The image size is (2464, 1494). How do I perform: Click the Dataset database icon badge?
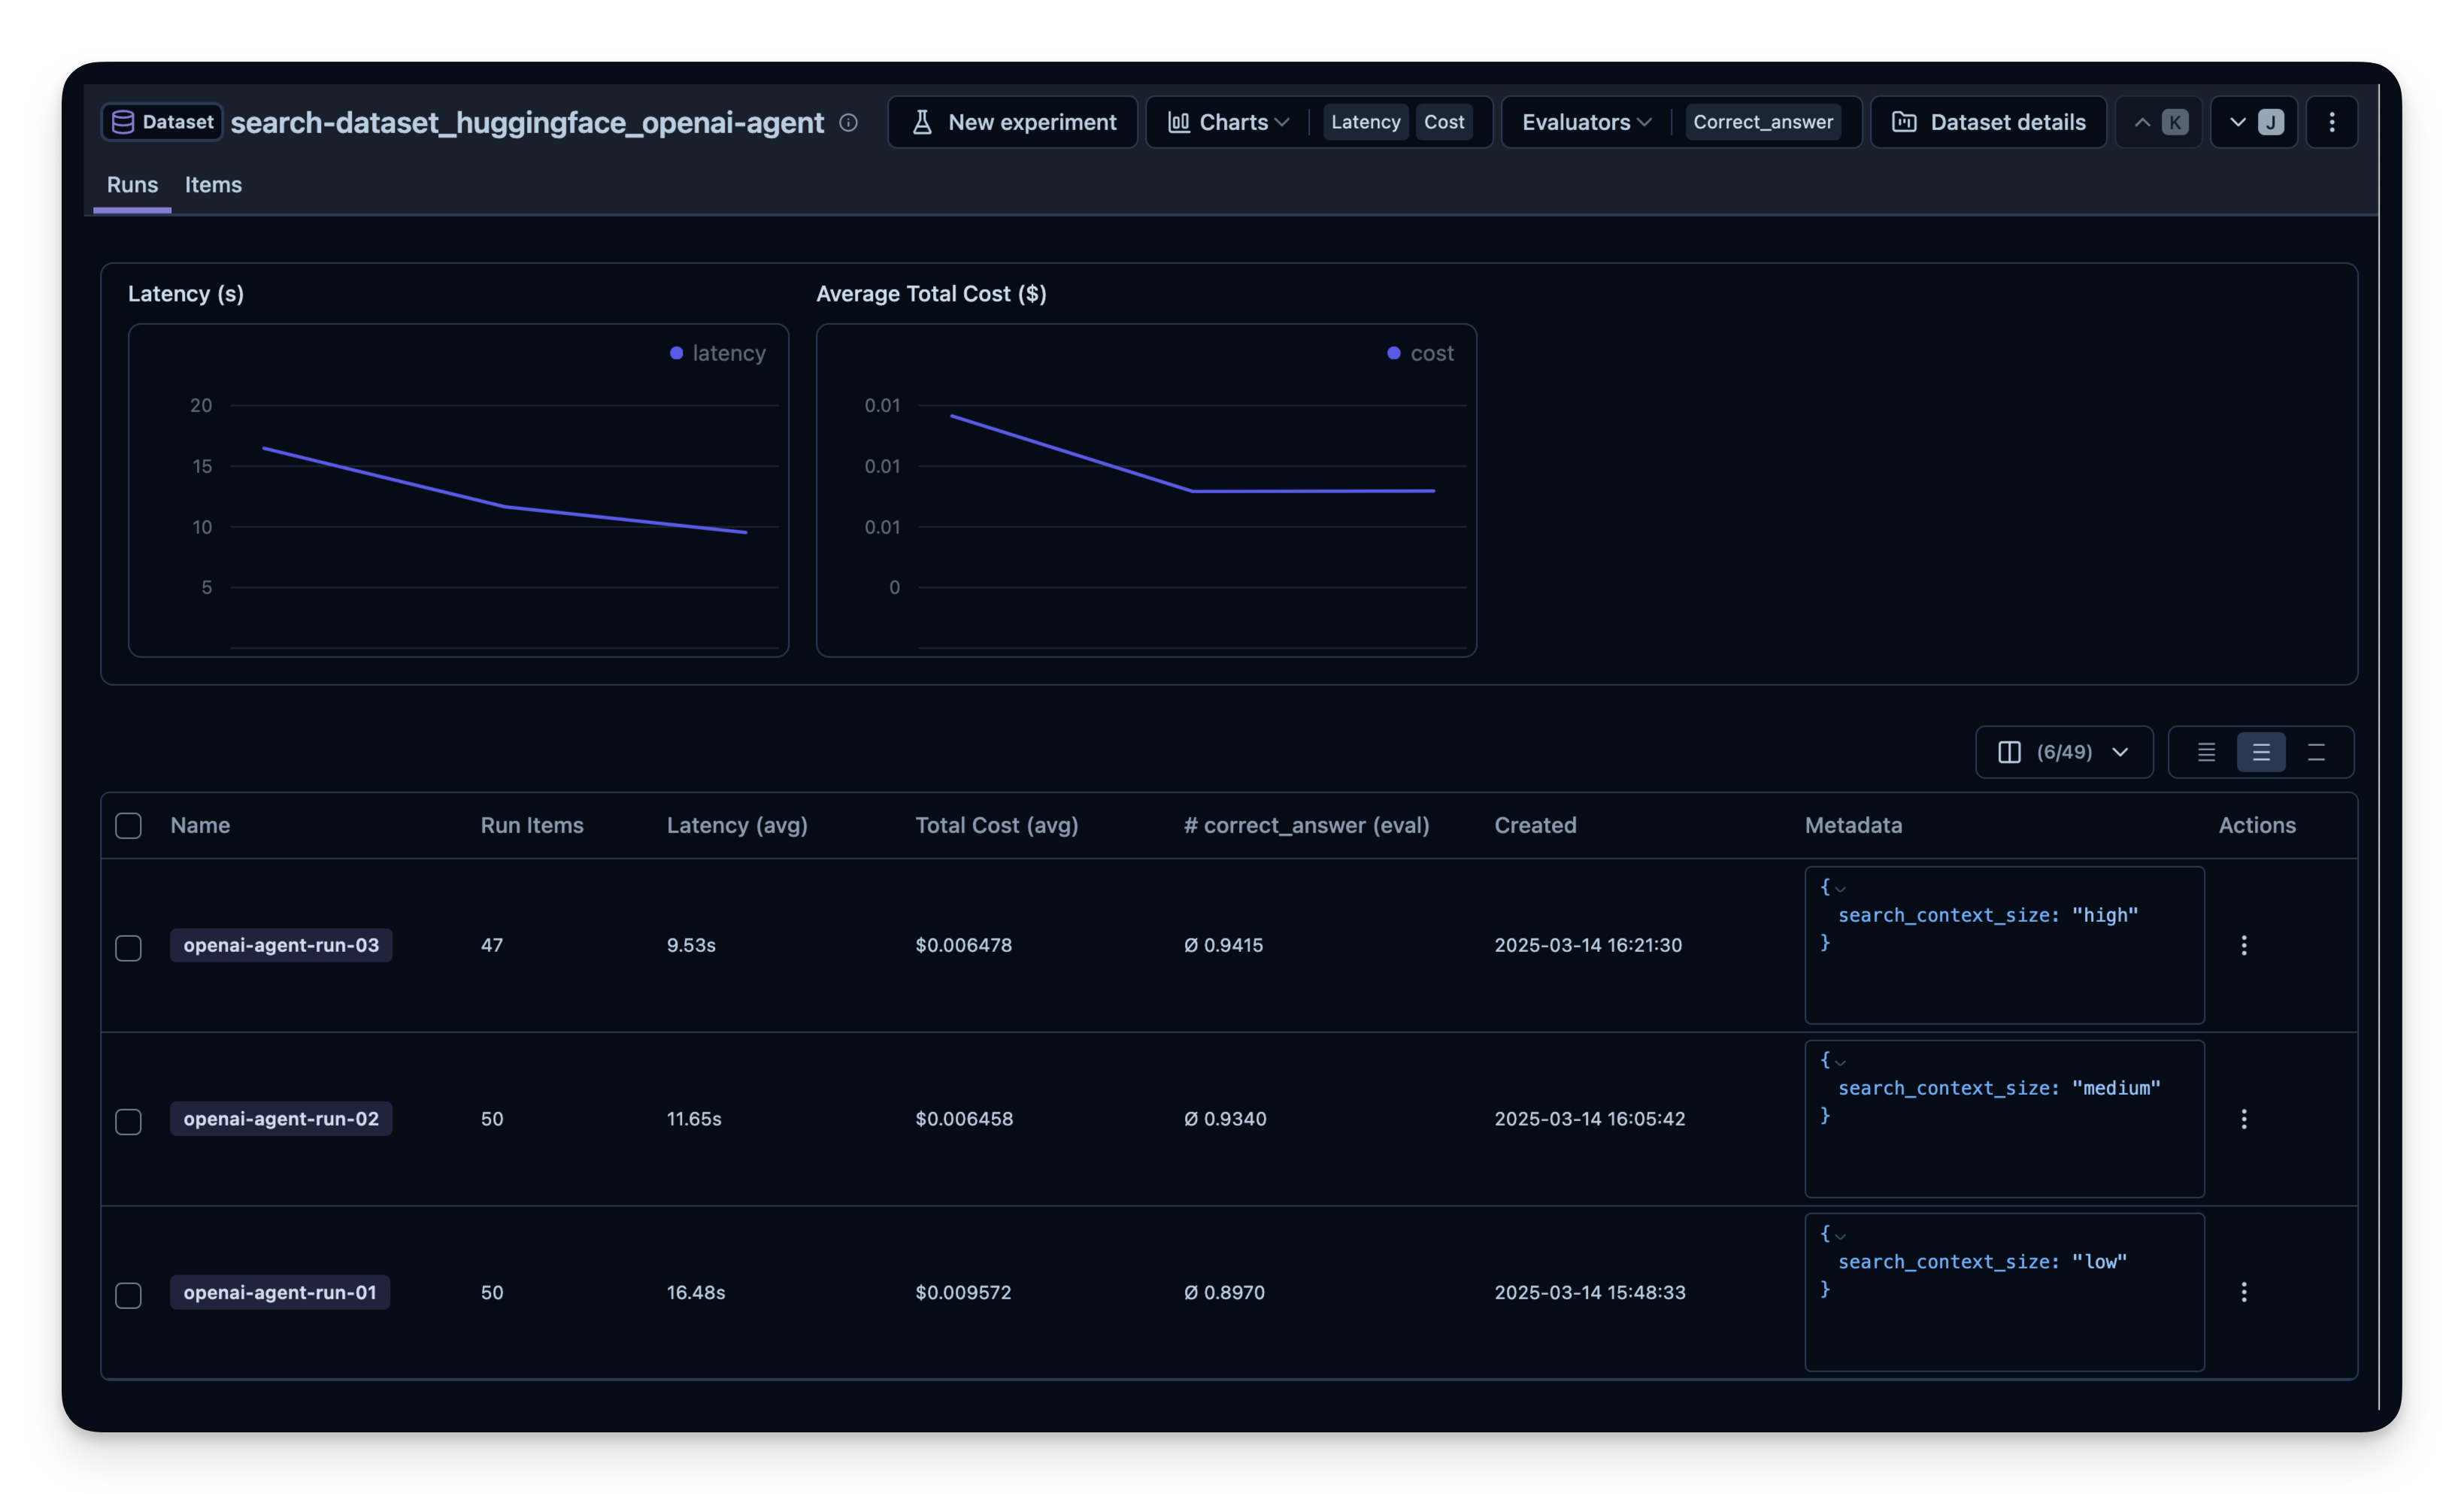click(122, 121)
